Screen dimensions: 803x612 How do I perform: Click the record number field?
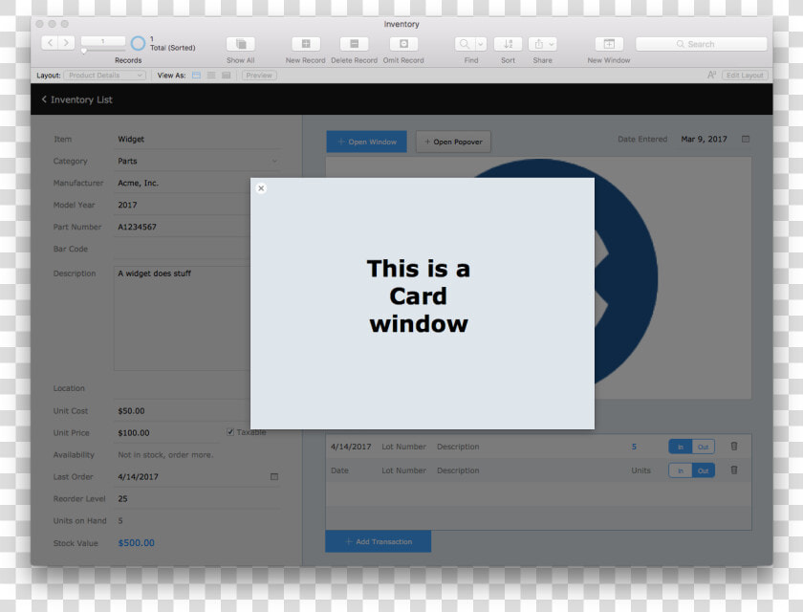tap(103, 41)
